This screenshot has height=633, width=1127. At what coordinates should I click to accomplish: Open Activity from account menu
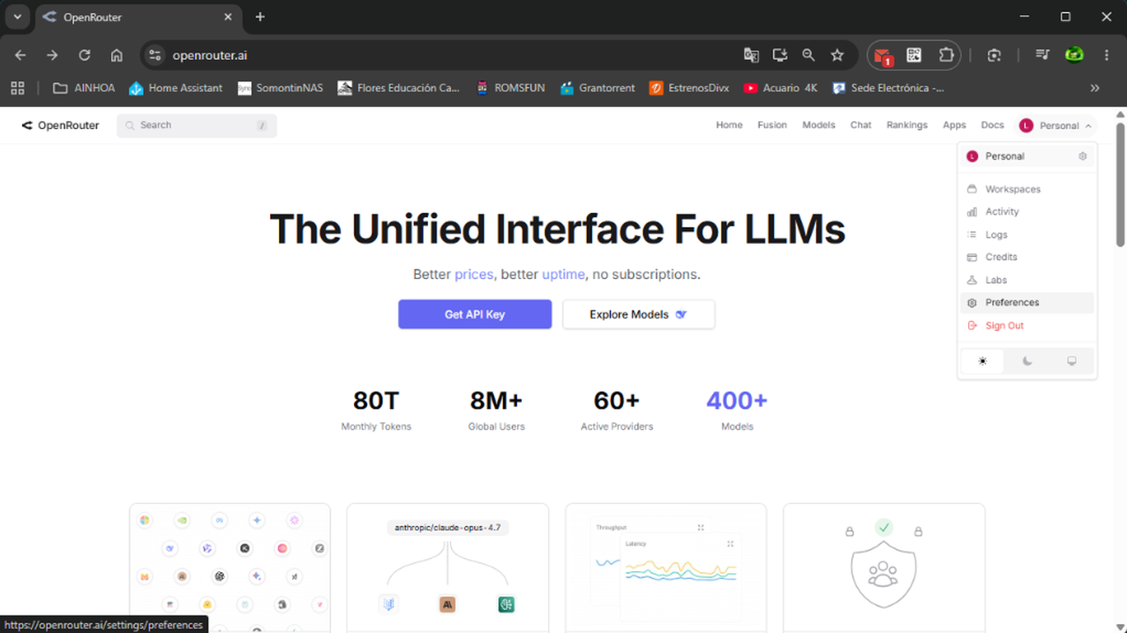1027,212
